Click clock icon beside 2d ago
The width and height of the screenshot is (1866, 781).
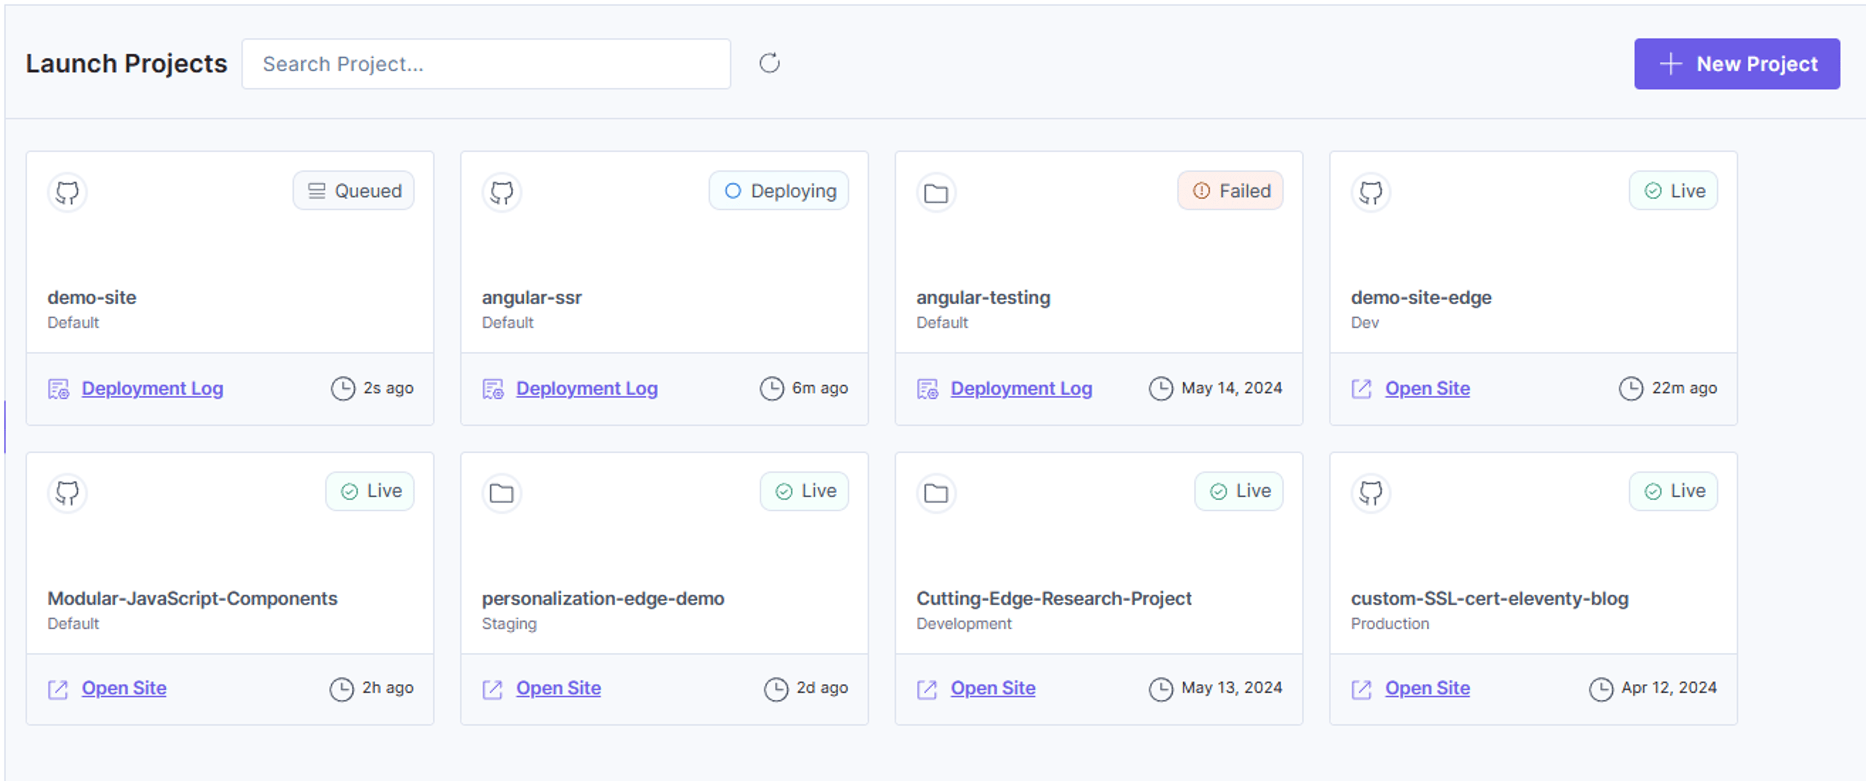pyautogui.click(x=777, y=690)
